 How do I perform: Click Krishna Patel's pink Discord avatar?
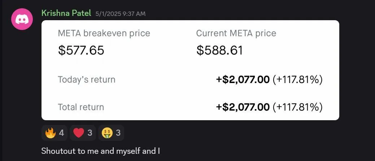[x=22, y=19]
